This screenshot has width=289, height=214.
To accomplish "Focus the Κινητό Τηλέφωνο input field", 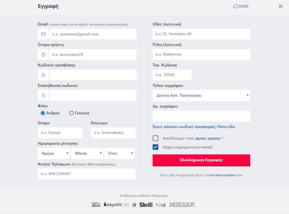I will point(87,174).
